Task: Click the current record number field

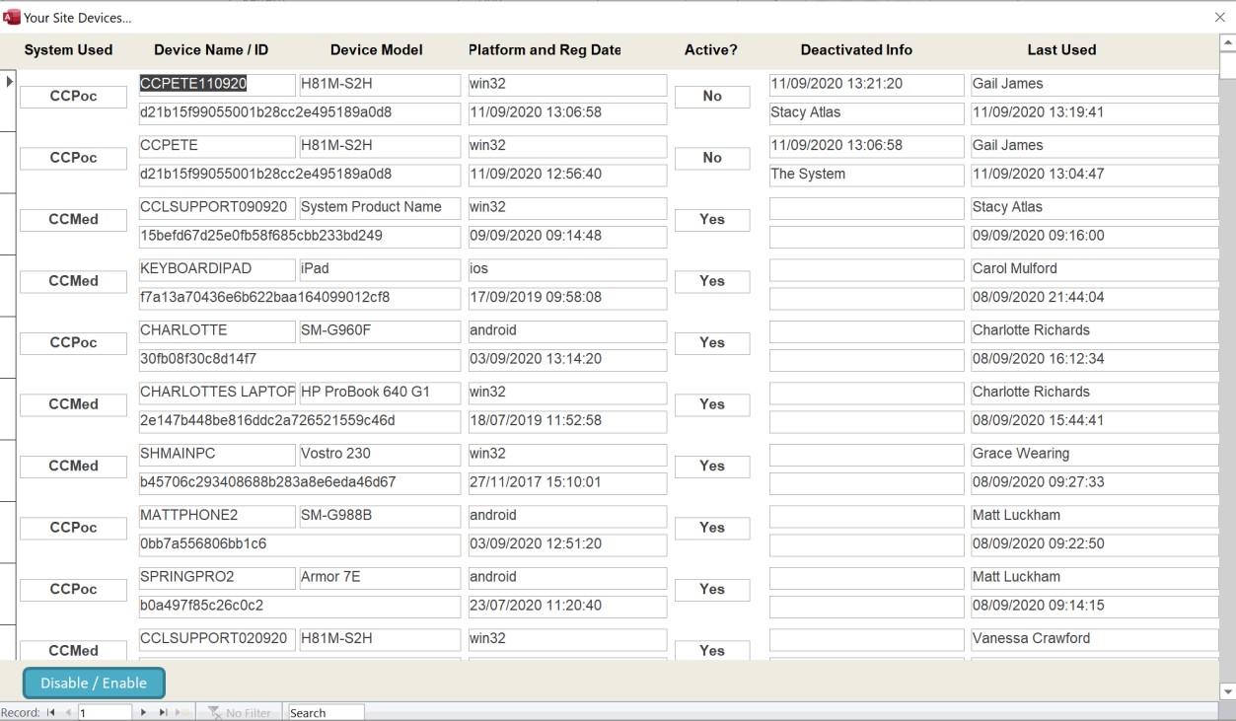Action: coord(104,712)
